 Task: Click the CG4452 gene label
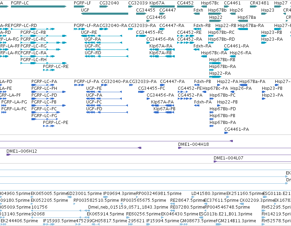pyautogui.click(x=185, y=3)
